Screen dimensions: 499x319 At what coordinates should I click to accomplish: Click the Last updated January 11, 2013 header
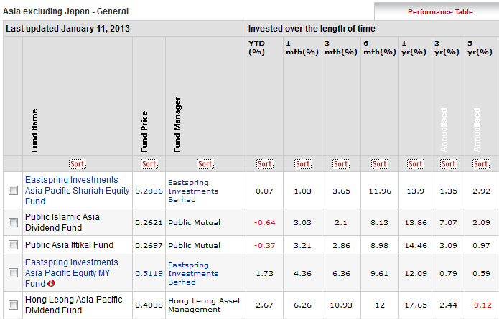(67, 29)
